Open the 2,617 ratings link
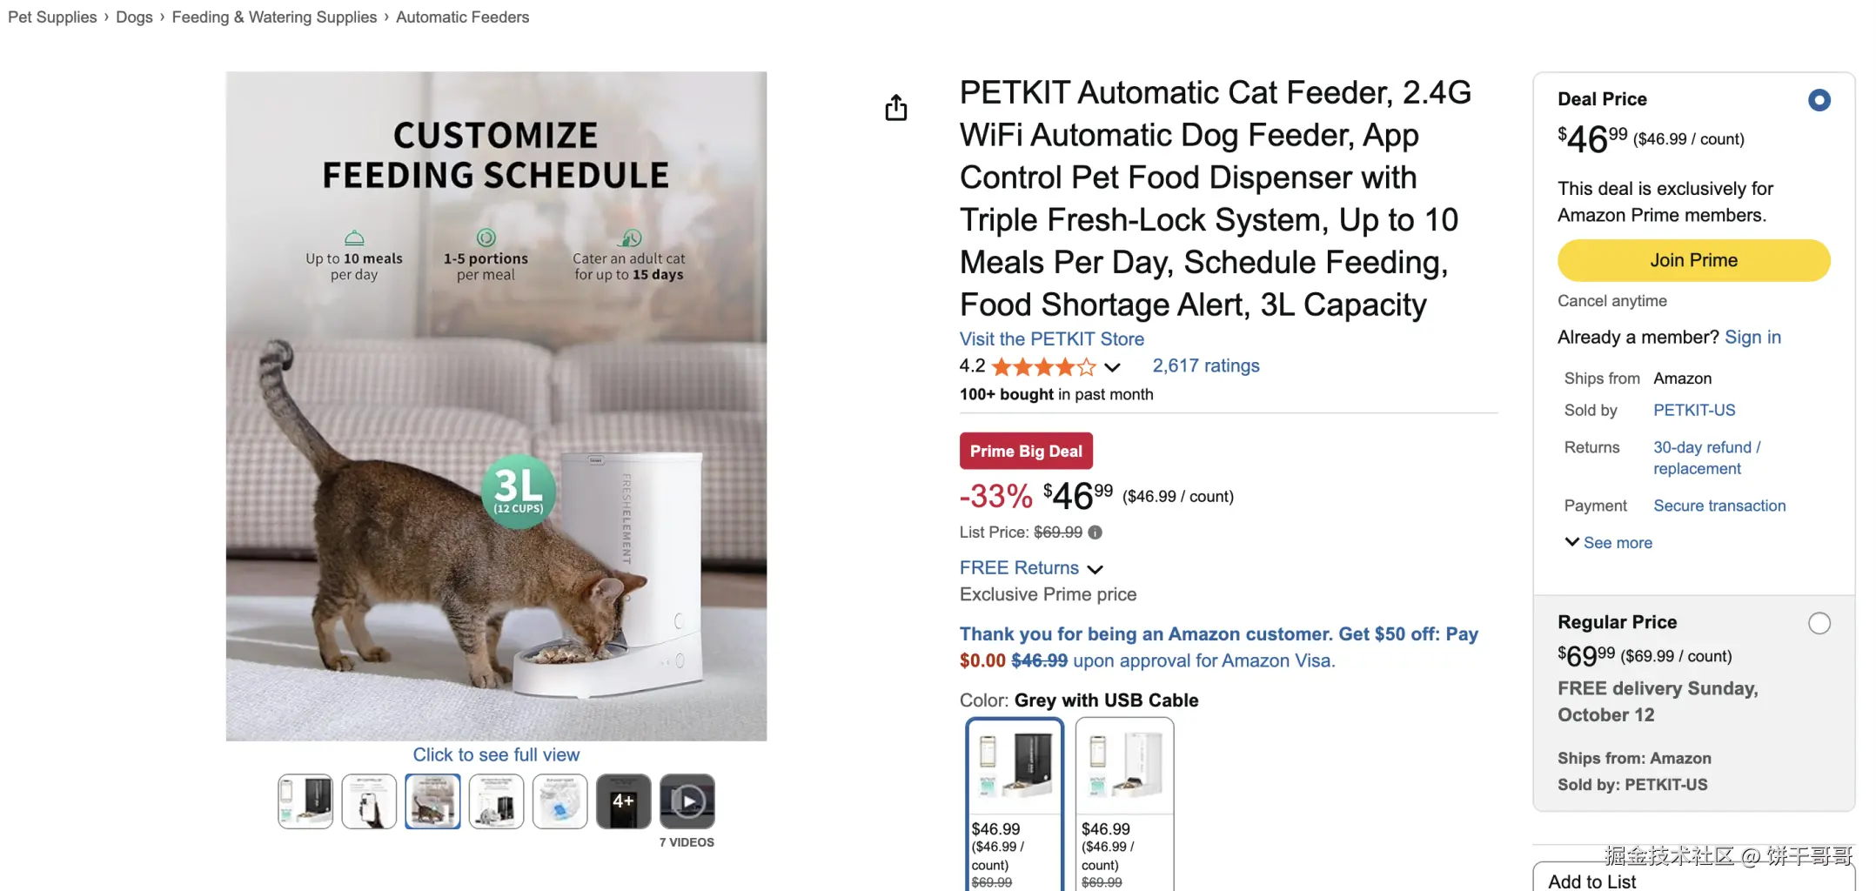 (x=1205, y=366)
